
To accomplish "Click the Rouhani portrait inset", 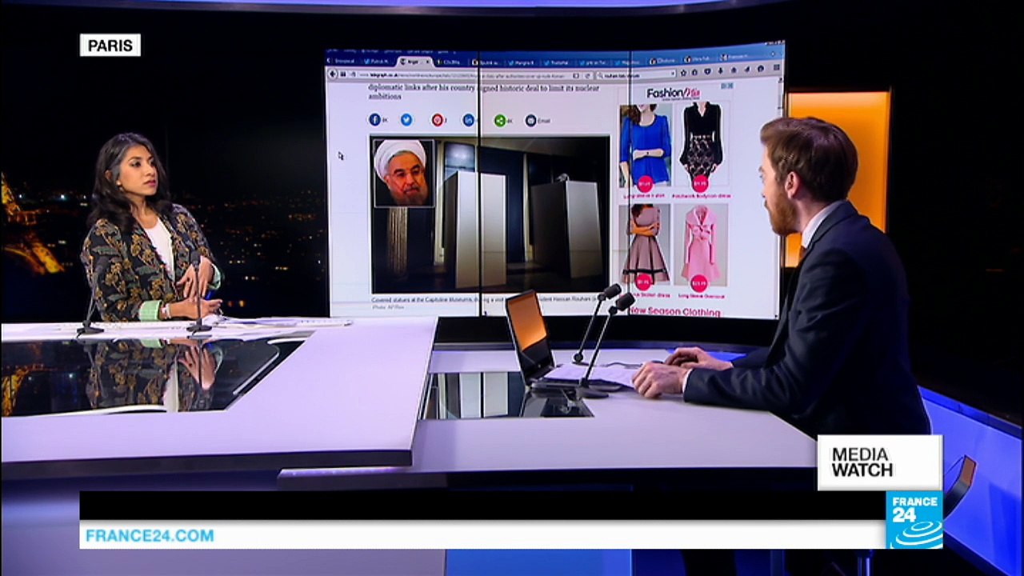I will [404, 174].
